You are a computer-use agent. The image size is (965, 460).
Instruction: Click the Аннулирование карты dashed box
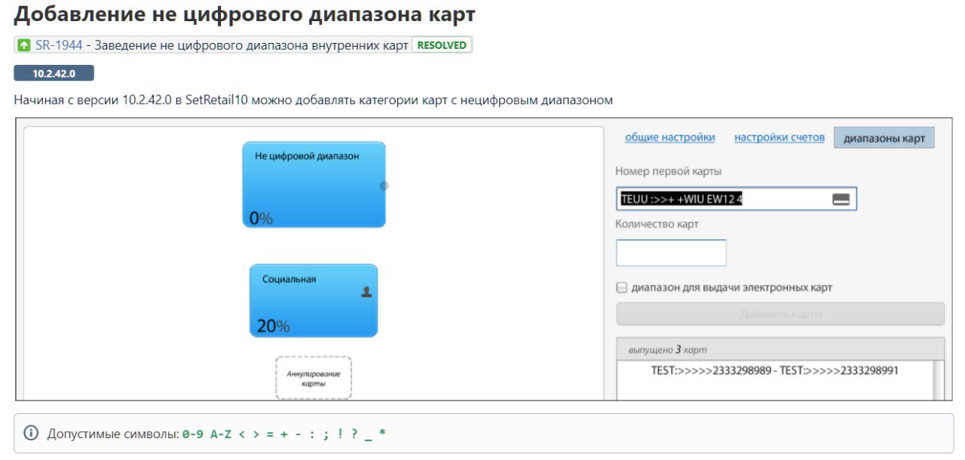point(313,378)
